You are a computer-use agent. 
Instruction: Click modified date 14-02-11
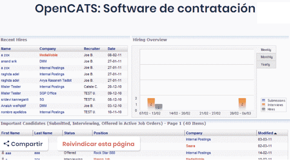265,153
